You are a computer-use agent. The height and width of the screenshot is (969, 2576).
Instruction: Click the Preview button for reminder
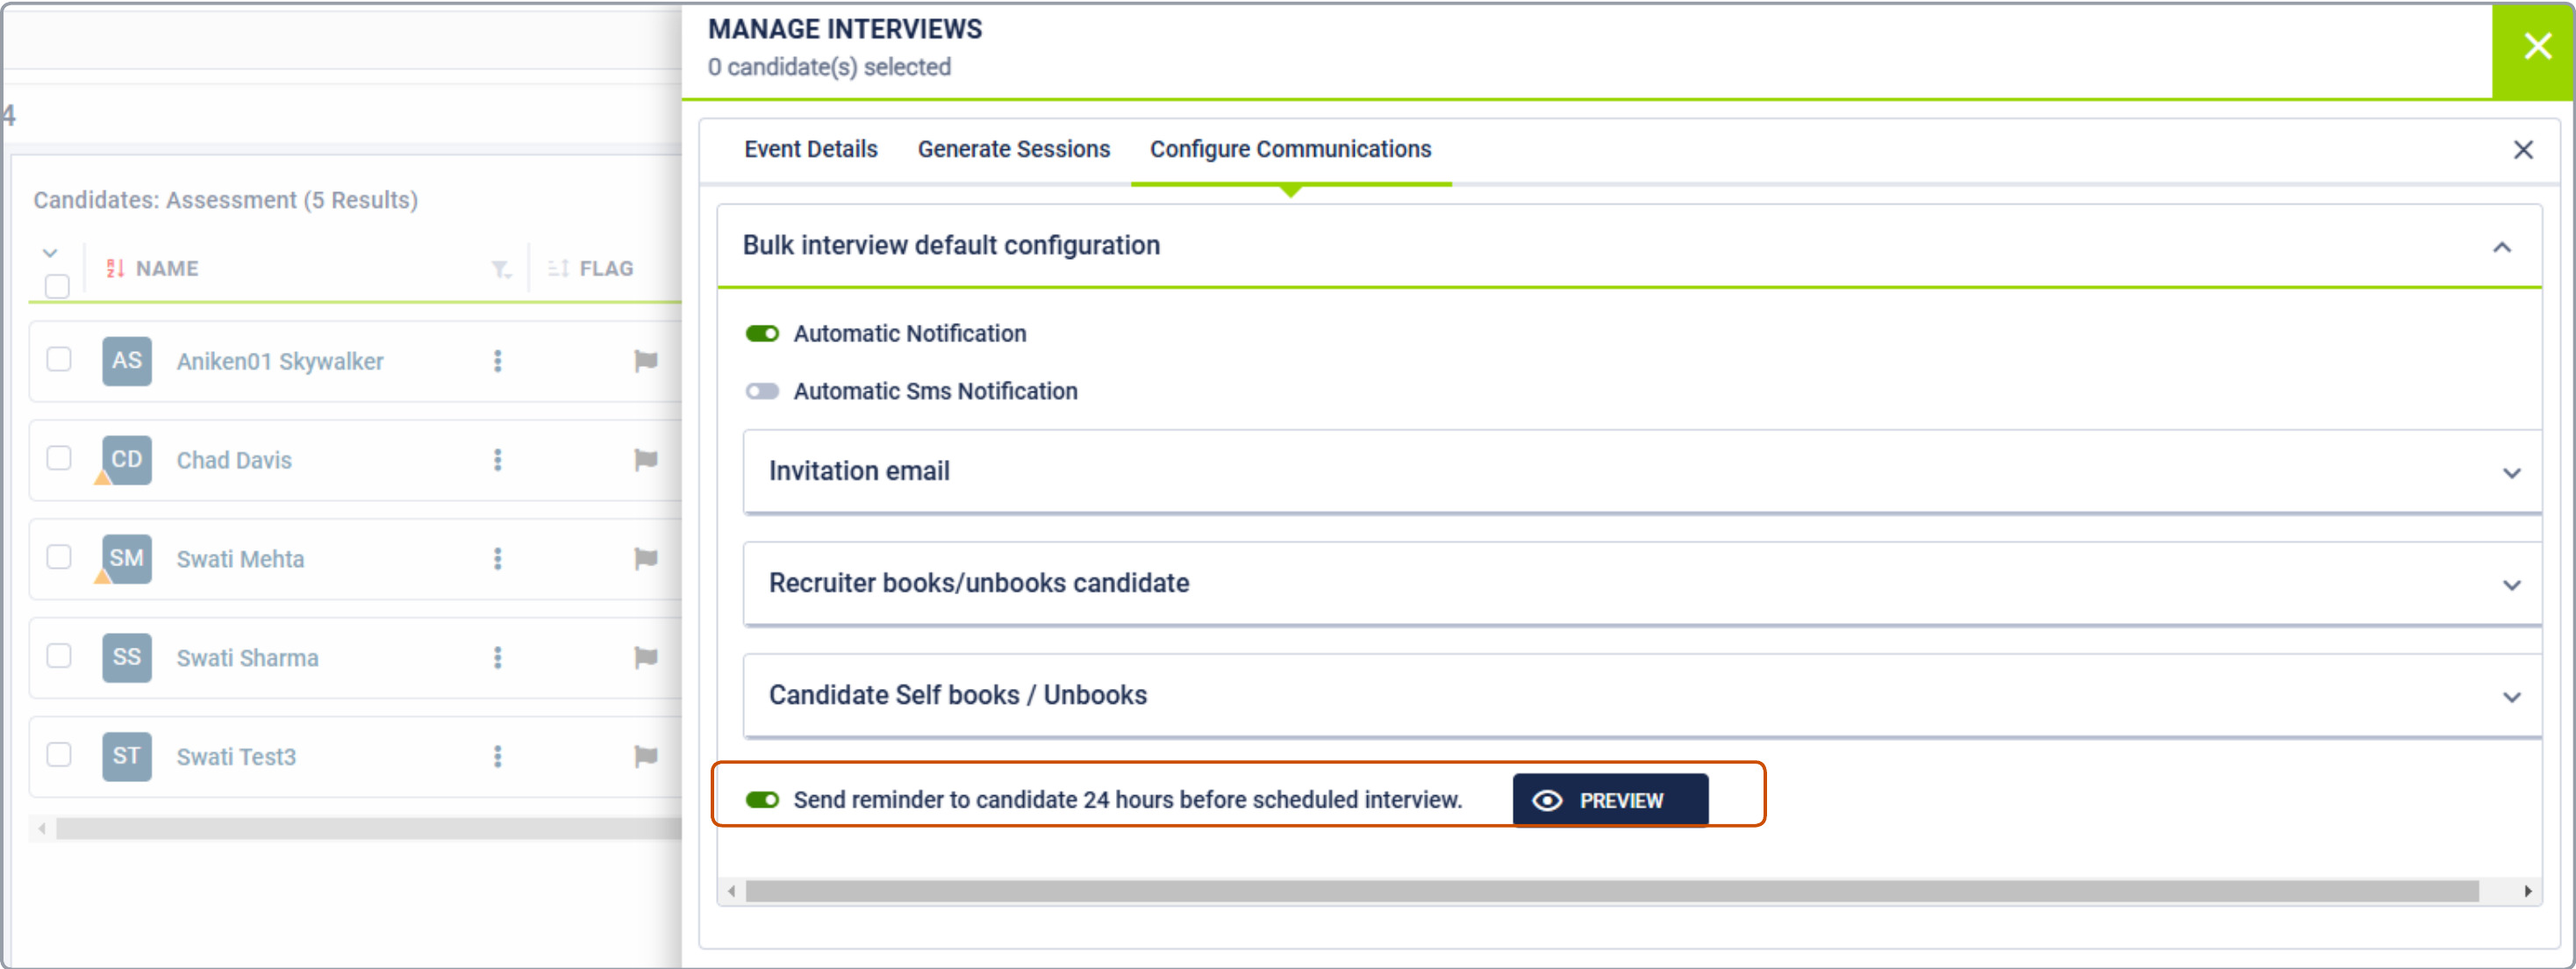point(1609,799)
